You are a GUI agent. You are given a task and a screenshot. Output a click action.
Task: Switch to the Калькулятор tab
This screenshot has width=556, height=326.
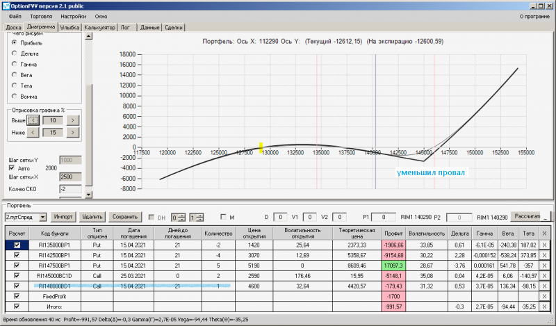pos(99,27)
